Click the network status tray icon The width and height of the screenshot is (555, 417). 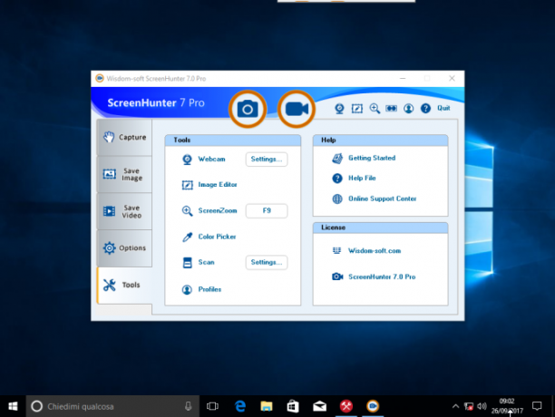[469, 406]
